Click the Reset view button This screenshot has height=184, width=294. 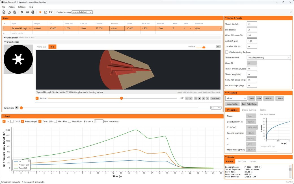[x=215, y=98]
